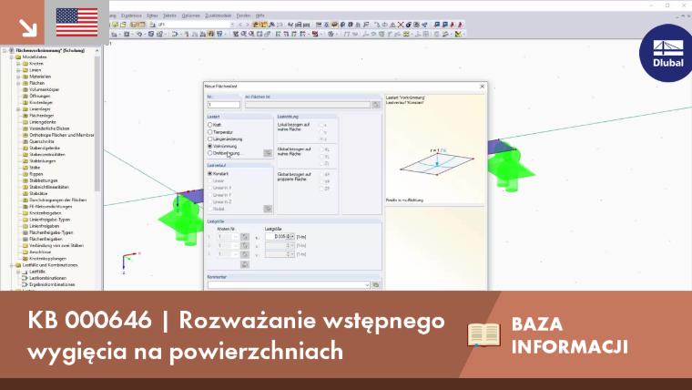
Task: Open the Zusatzmodule menu
Action: coord(218,15)
